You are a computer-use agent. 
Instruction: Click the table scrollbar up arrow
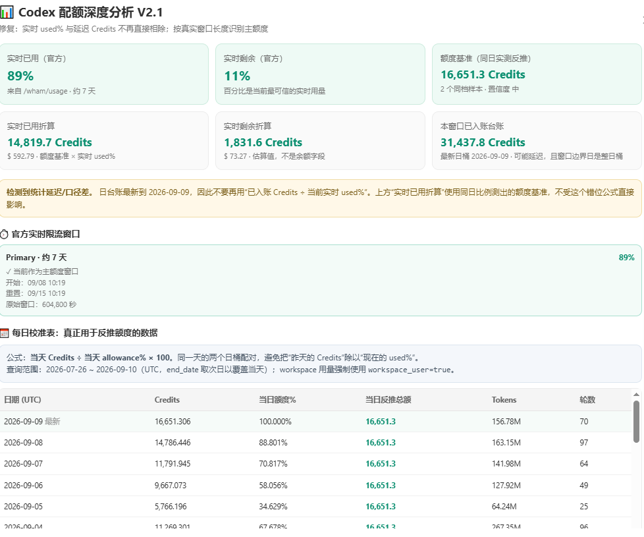pos(636,395)
